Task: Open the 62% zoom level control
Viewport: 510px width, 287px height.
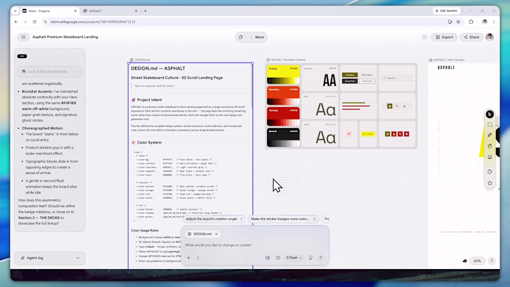Action: point(477,261)
